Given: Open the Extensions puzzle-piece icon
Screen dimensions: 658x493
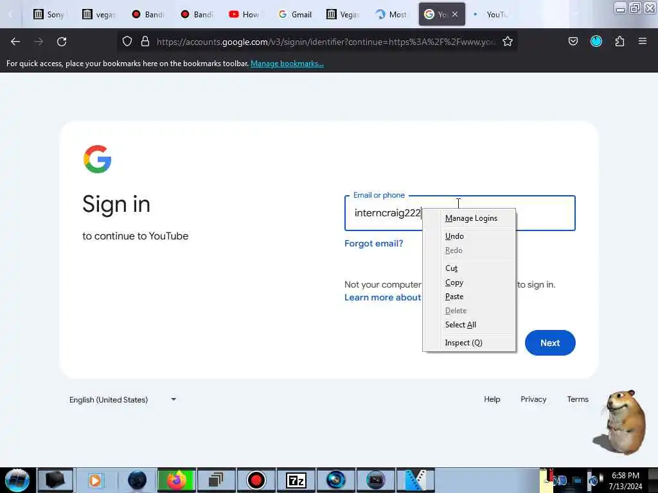Looking at the screenshot, I should click(x=620, y=41).
